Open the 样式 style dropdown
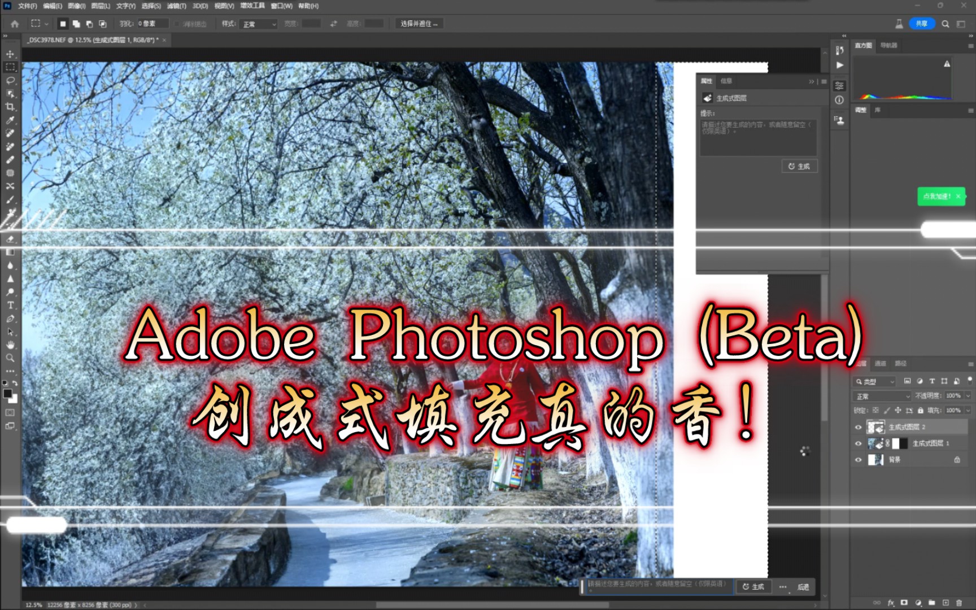 coord(259,24)
